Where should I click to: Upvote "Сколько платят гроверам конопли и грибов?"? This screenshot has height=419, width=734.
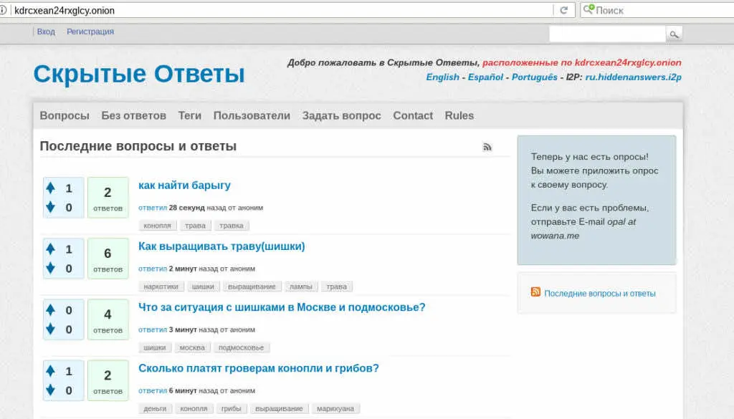[49, 369]
